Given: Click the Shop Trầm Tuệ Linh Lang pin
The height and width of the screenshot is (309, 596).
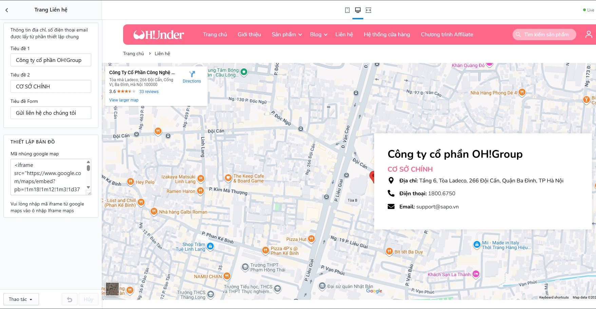Looking at the screenshot, I should [210, 246].
